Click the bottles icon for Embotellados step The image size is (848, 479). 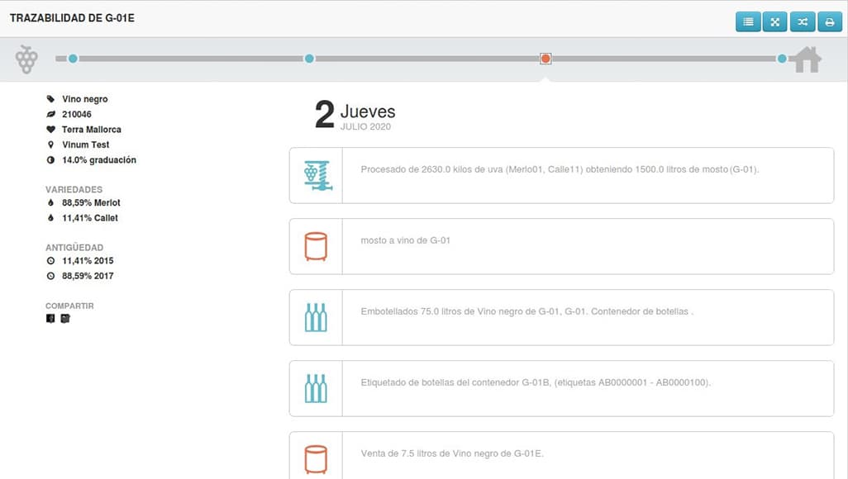[316, 317]
